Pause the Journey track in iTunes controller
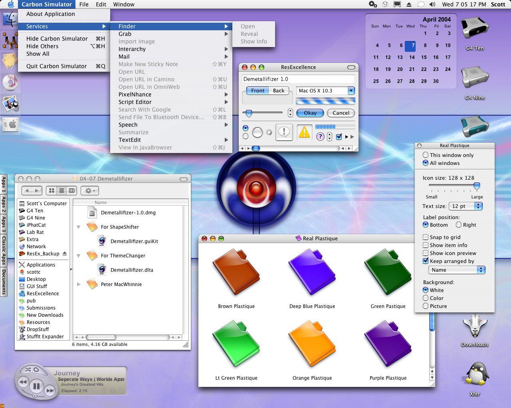Screen dimensions: 511x408 (x=36, y=386)
